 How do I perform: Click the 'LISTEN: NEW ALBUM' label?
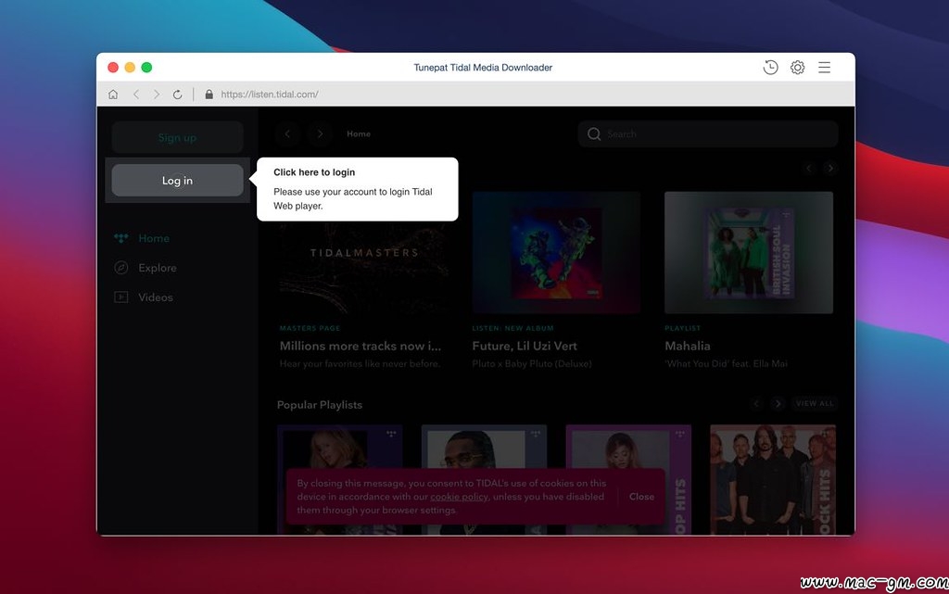[x=512, y=328]
